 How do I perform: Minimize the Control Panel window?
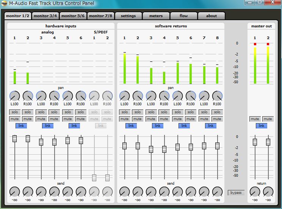[249, 3]
